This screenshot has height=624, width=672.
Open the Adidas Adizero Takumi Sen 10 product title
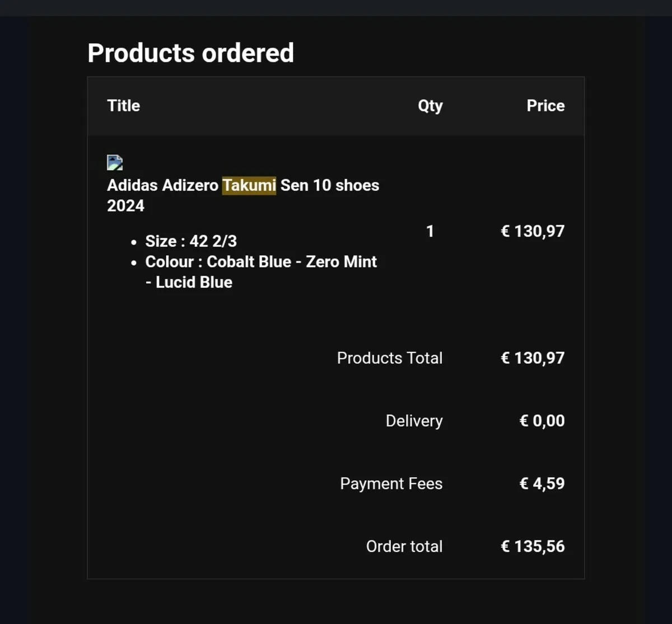tap(243, 195)
